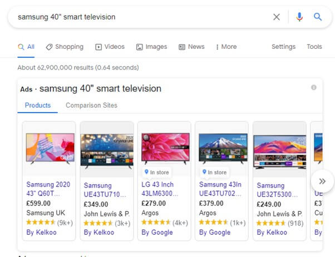The width and height of the screenshot is (335, 257).
Task: Switch to the News tab
Action: point(191,47)
